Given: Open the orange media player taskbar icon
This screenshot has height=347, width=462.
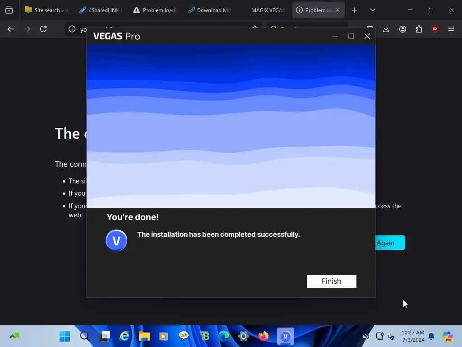Looking at the screenshot, I should pos(164,336).
